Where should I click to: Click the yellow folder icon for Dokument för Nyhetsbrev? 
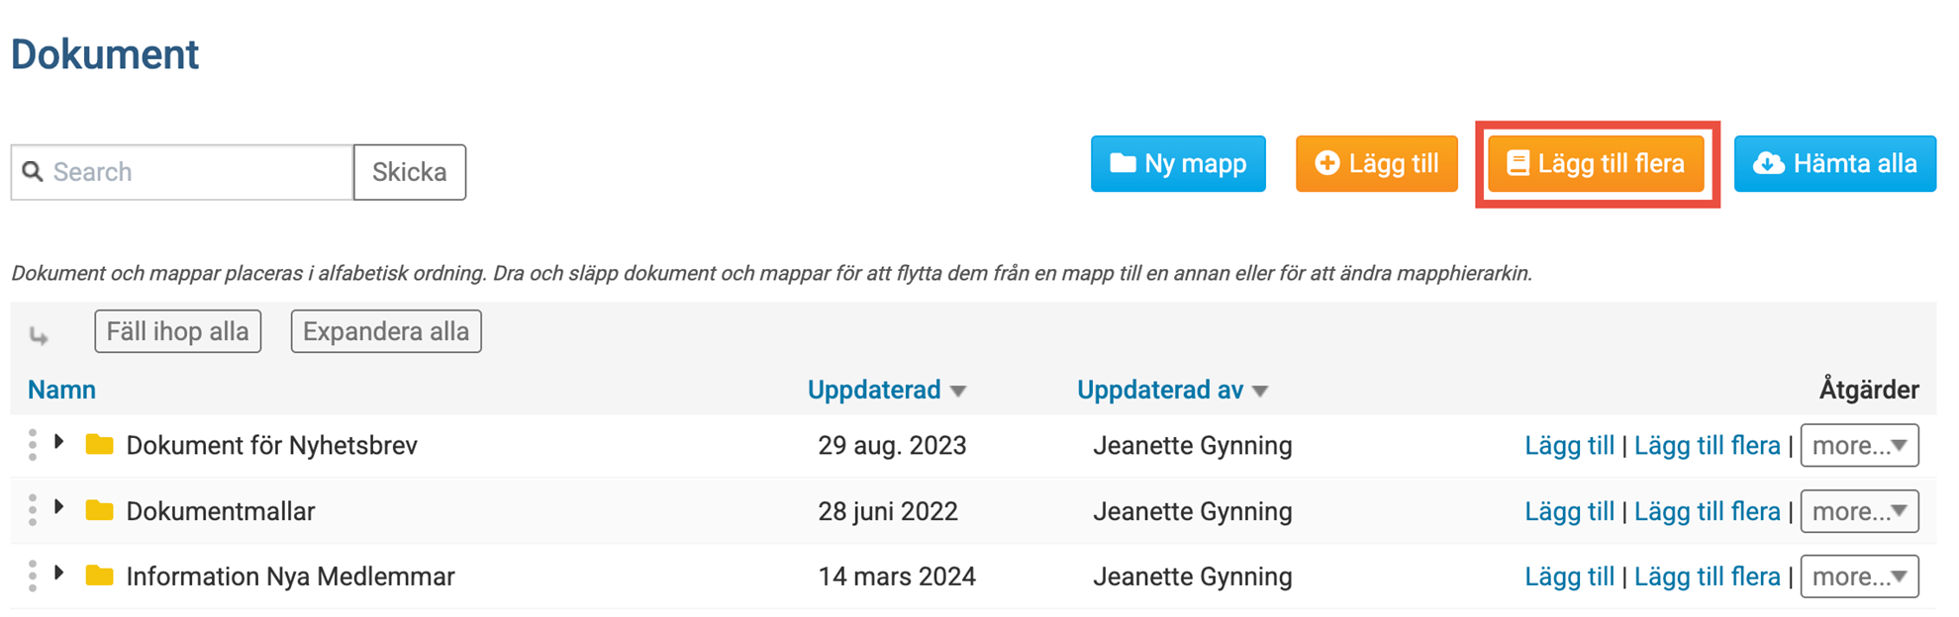99,444
